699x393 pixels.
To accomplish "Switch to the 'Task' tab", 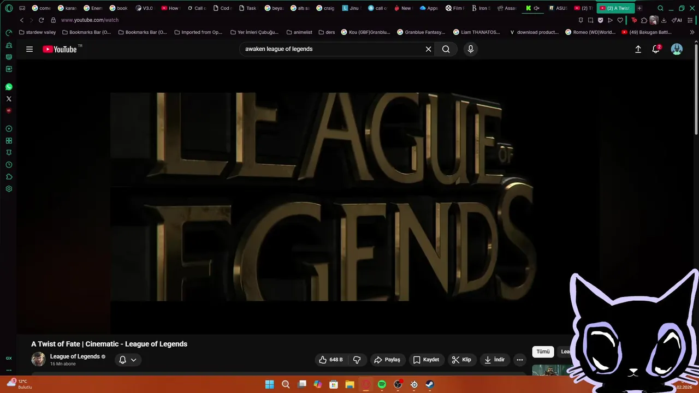I will coord(248,8).
